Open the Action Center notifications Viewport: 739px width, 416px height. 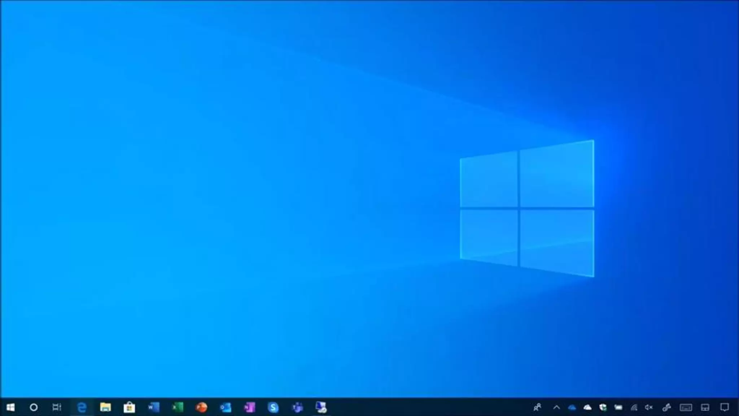point(724,407)
